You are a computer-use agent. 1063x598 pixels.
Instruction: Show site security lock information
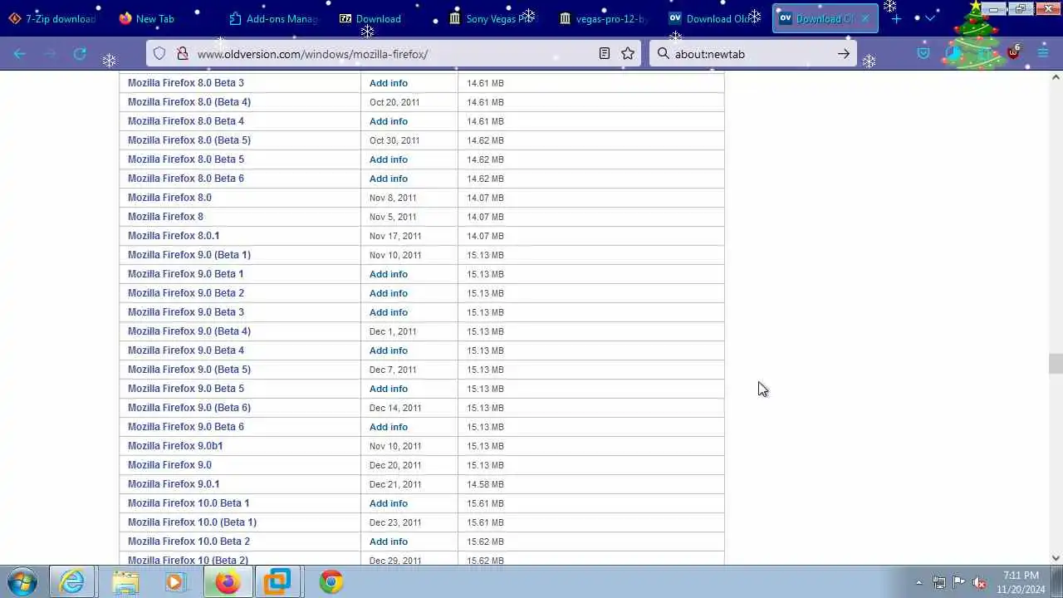click(182, 54)
